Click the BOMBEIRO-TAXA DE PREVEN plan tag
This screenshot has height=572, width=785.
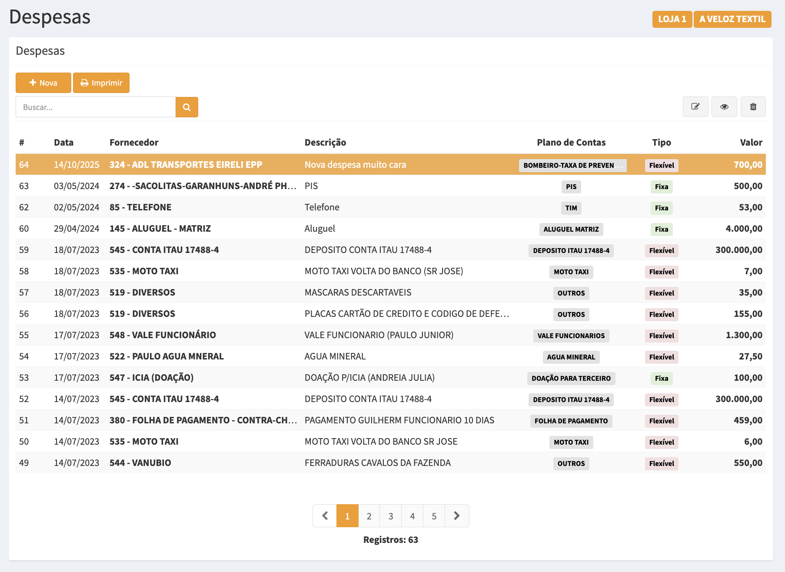click(x=572, y=166)
